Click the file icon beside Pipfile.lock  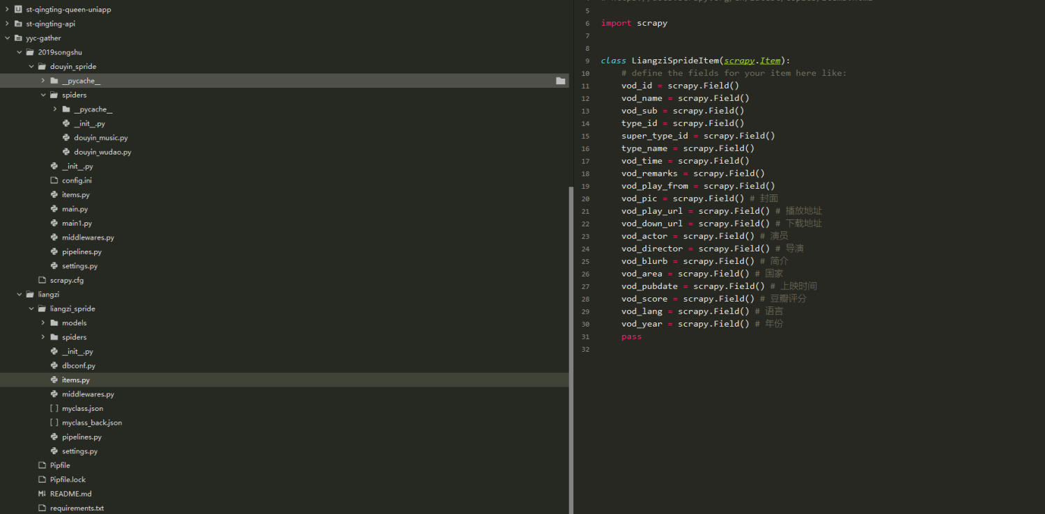(x=42, y=480)
